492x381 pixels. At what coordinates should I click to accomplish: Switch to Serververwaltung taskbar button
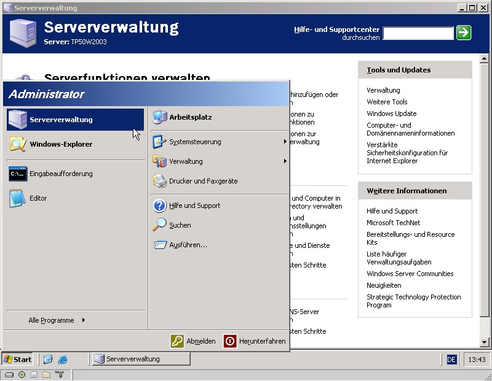(x=141, y=359)
